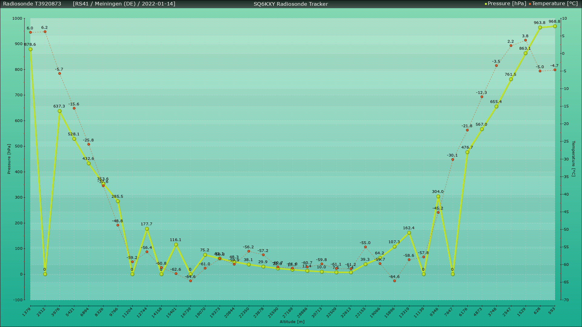Click the -56.4 temperature data point
Image resolution: width=582 pixels, height=327 pixels.
click(x=147, y=252)
